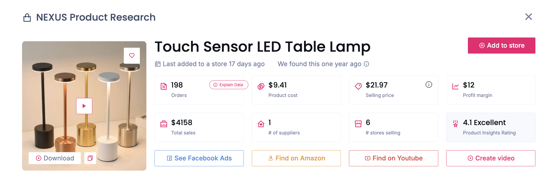Click the Product cost dollar icon
This screenshot has width=558, height=173.
(260, 86)
